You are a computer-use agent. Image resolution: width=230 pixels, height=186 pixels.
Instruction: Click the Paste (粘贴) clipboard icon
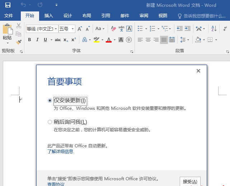pos(8,29)
